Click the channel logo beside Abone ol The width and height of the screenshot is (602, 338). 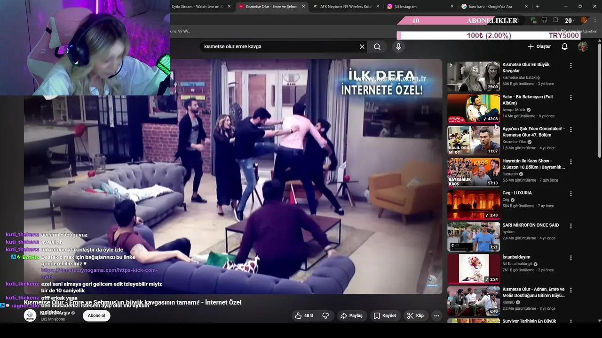click(30, 315)
